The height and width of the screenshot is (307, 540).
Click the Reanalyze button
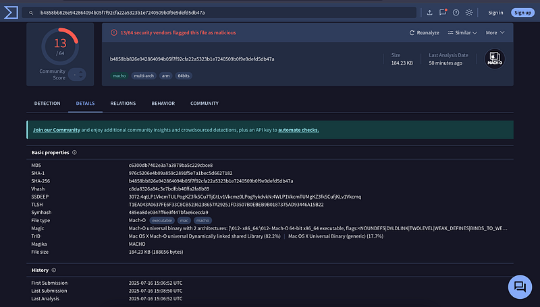tap(425, 32)
